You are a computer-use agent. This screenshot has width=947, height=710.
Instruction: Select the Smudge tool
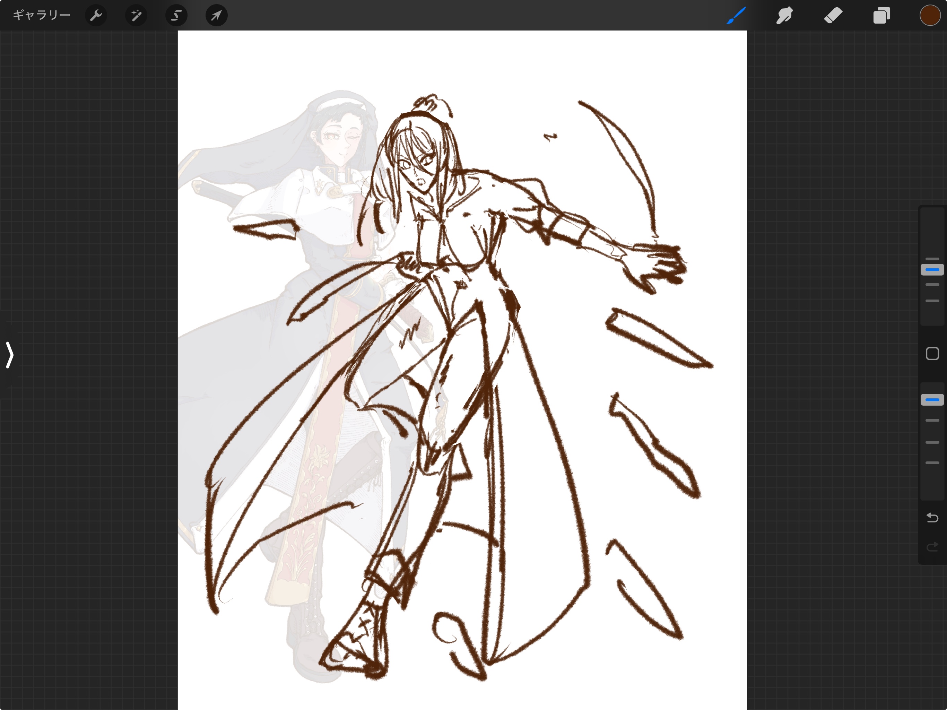(784, 16)
